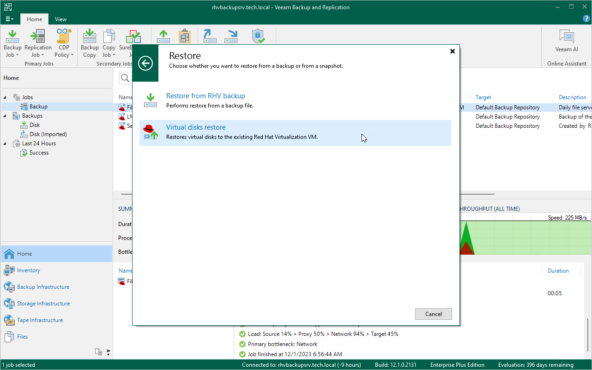Open navigation pane configuration gear icon
This screenshot has height=370, width=592.
click(x=98, y=352)
